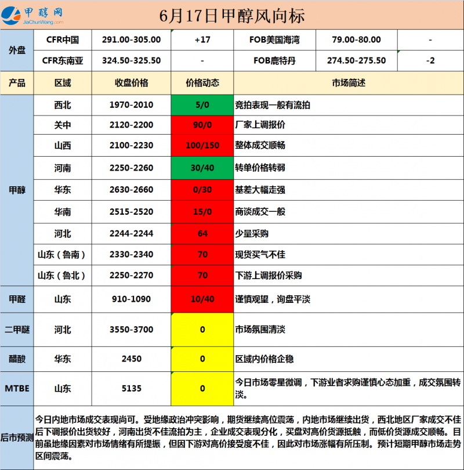464x470 pixels.
Task: Click price "5135"
Action: click(x=131, y=388)
